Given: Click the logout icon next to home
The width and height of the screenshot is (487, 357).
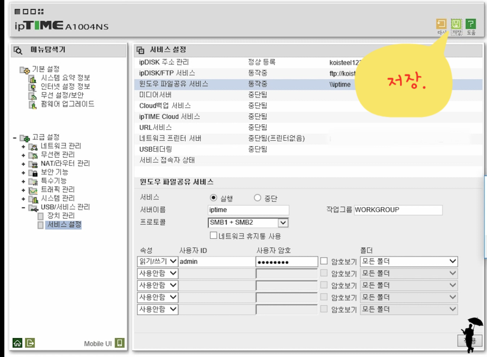Looking at the screenshot, I should (x=30, y=343).
